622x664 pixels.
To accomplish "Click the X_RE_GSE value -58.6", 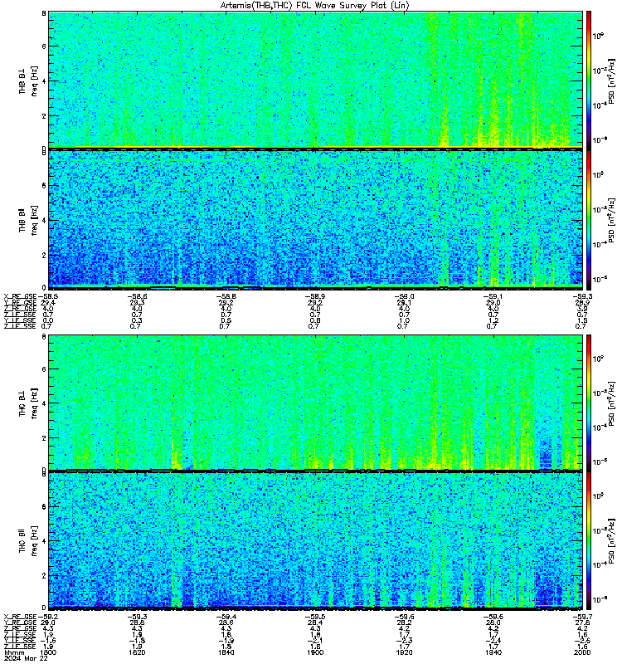I will [137, 297].
